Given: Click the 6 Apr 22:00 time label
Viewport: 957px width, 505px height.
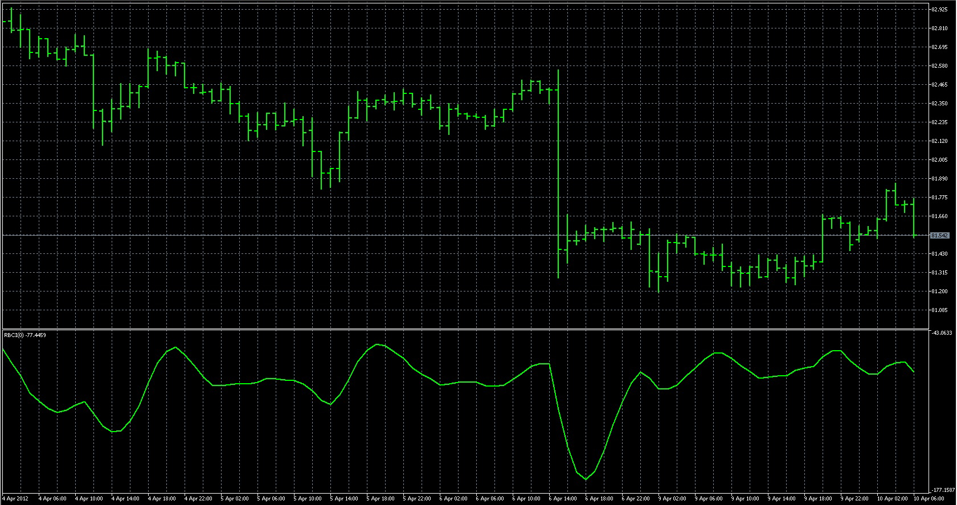Looking at the screenshot, I should (636, 499).
